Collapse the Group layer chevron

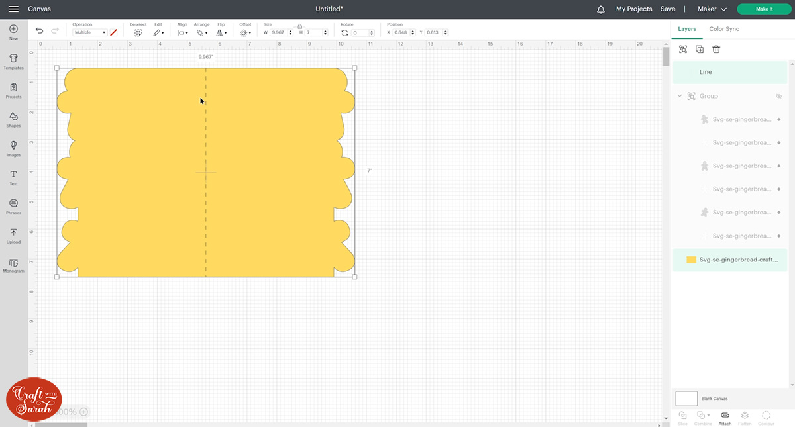[679, 96]
